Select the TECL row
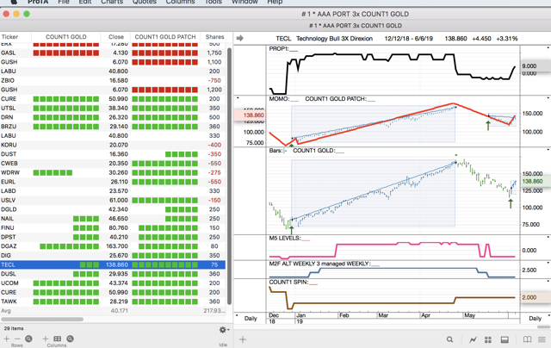This screenshot has width=551, height=348. point(113,264)
